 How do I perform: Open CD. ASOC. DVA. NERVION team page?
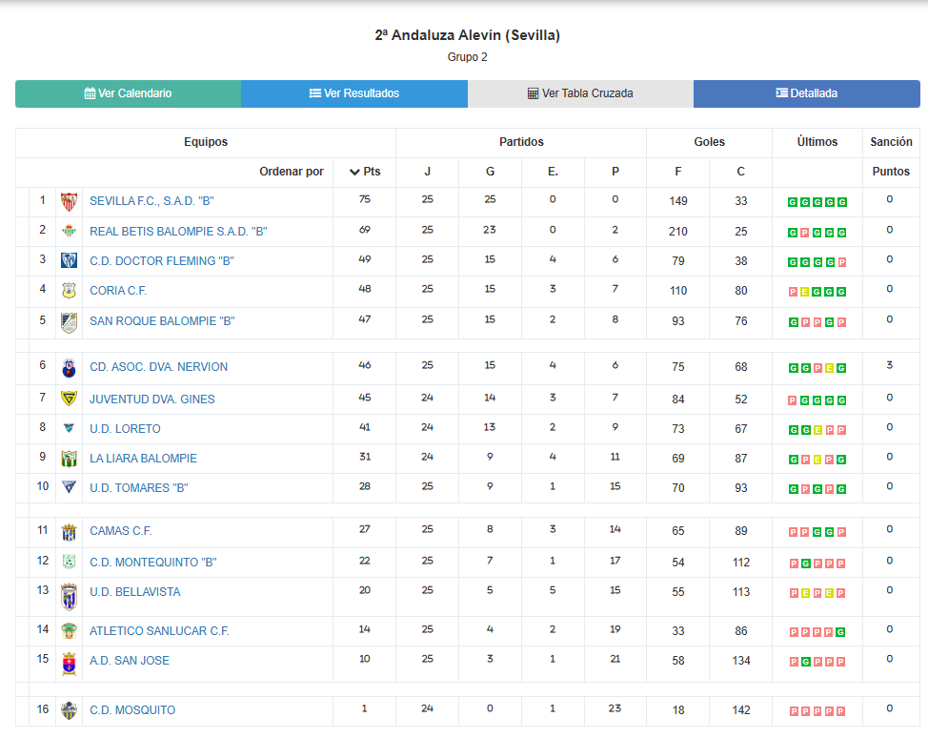(158, 367)
